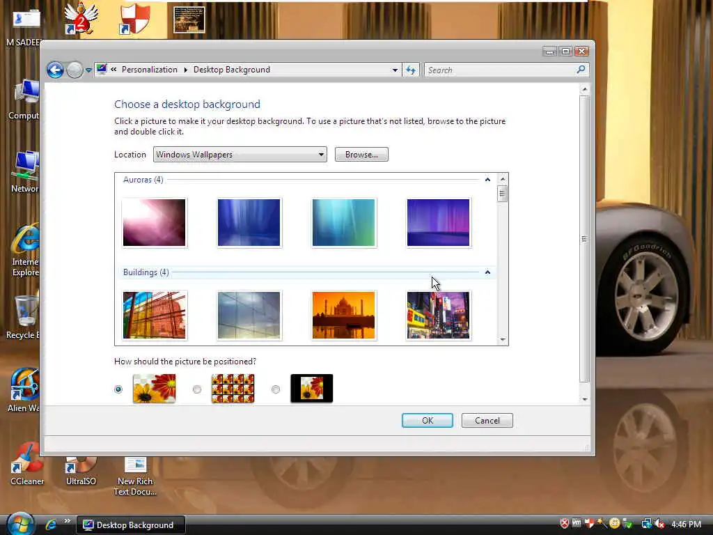Open the CCleaner desktop shortcut
This screenshot has width=713, height=535.
point(27,464)
